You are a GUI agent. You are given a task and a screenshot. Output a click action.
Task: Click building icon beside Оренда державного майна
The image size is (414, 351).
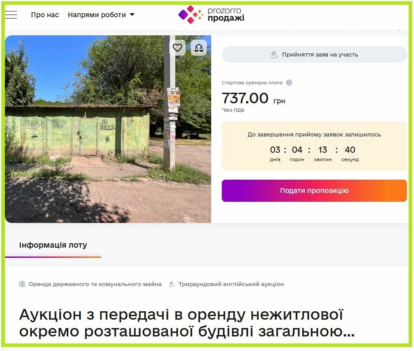[22, 284]
